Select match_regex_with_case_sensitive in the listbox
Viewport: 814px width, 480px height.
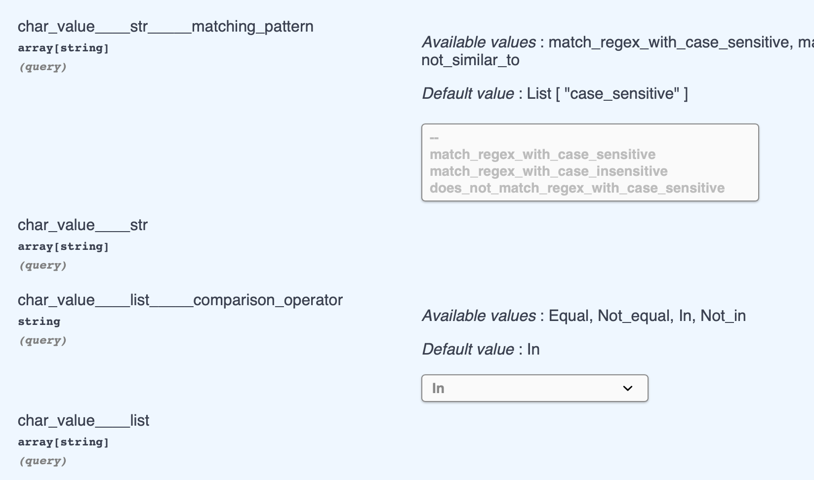(542, 155)
